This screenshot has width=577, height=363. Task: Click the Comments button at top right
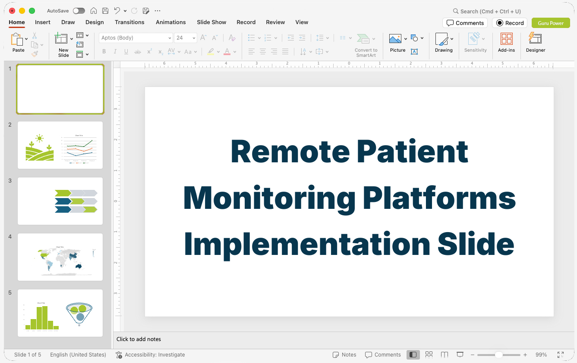pyautogui.click(x=465, y=23)
